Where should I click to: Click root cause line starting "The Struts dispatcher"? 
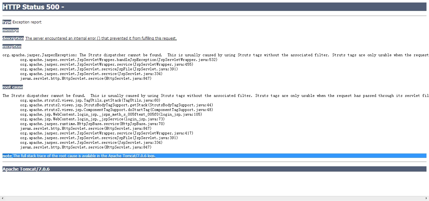point(216,96)
